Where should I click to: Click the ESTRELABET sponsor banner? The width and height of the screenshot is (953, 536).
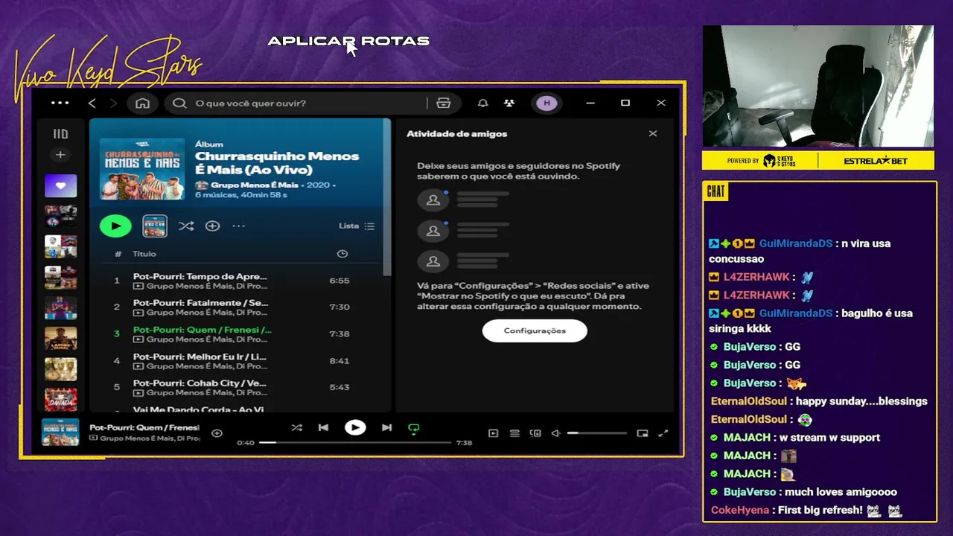[876, 161]
